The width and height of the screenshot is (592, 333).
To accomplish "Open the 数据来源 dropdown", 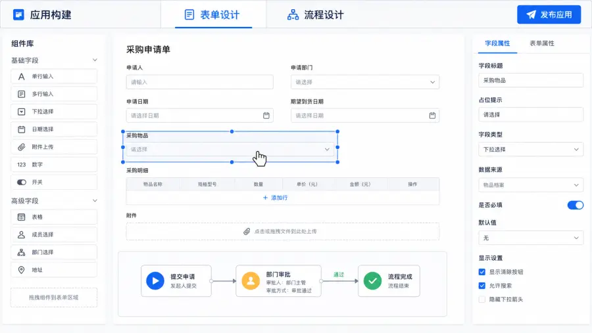I will click(x=531, y=185).
